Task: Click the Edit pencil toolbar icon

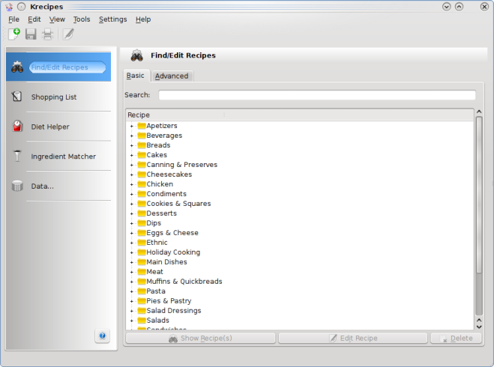Action: point(68,34)
